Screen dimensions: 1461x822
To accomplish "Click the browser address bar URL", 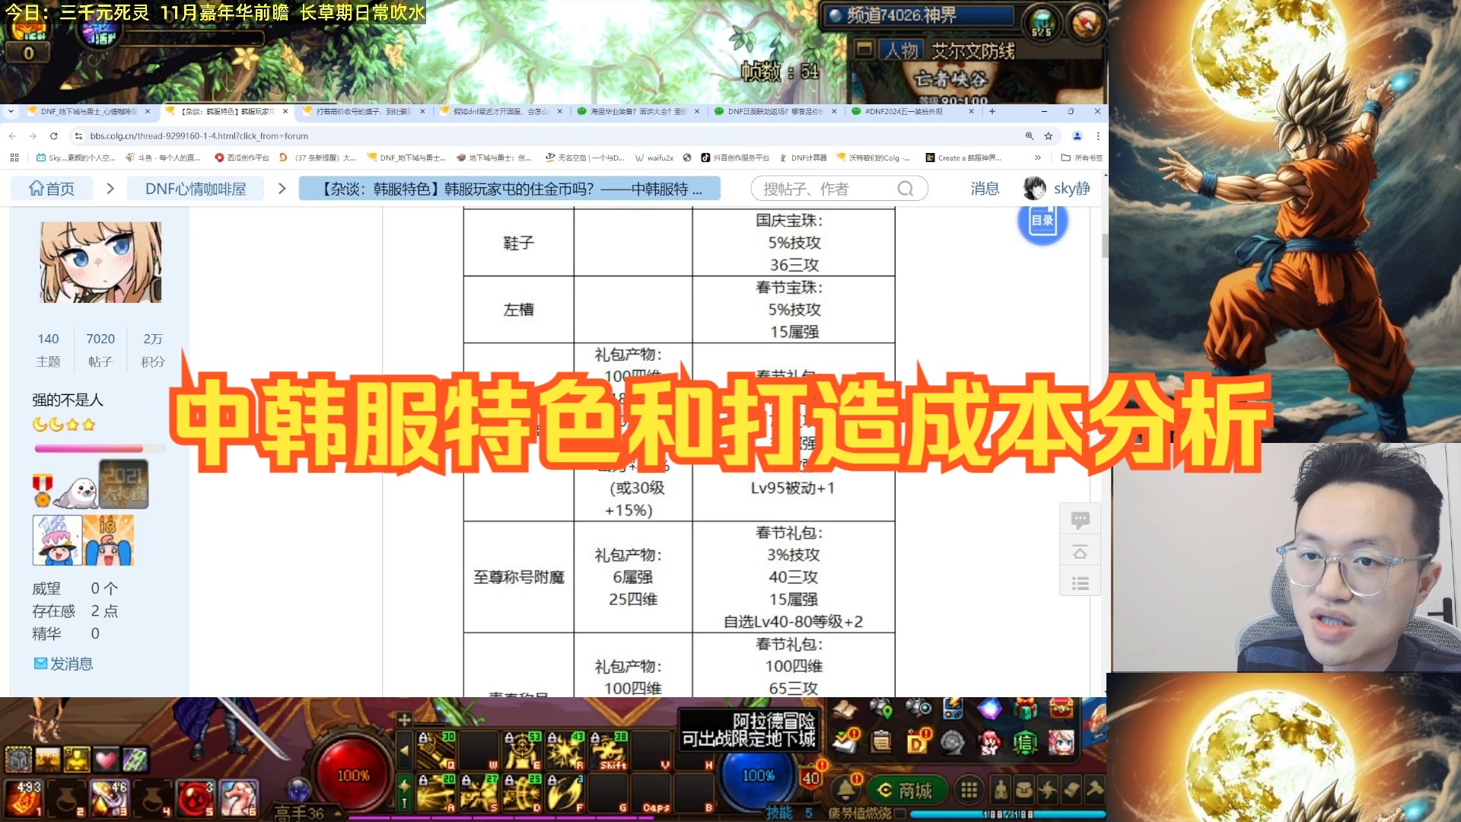I will [199, 136].
